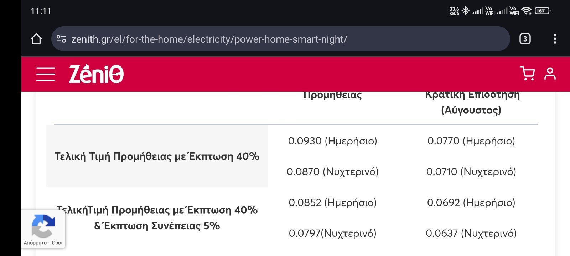Open the reCAPTCHA Όροι link
570x256 pixels.
point(57,243)
